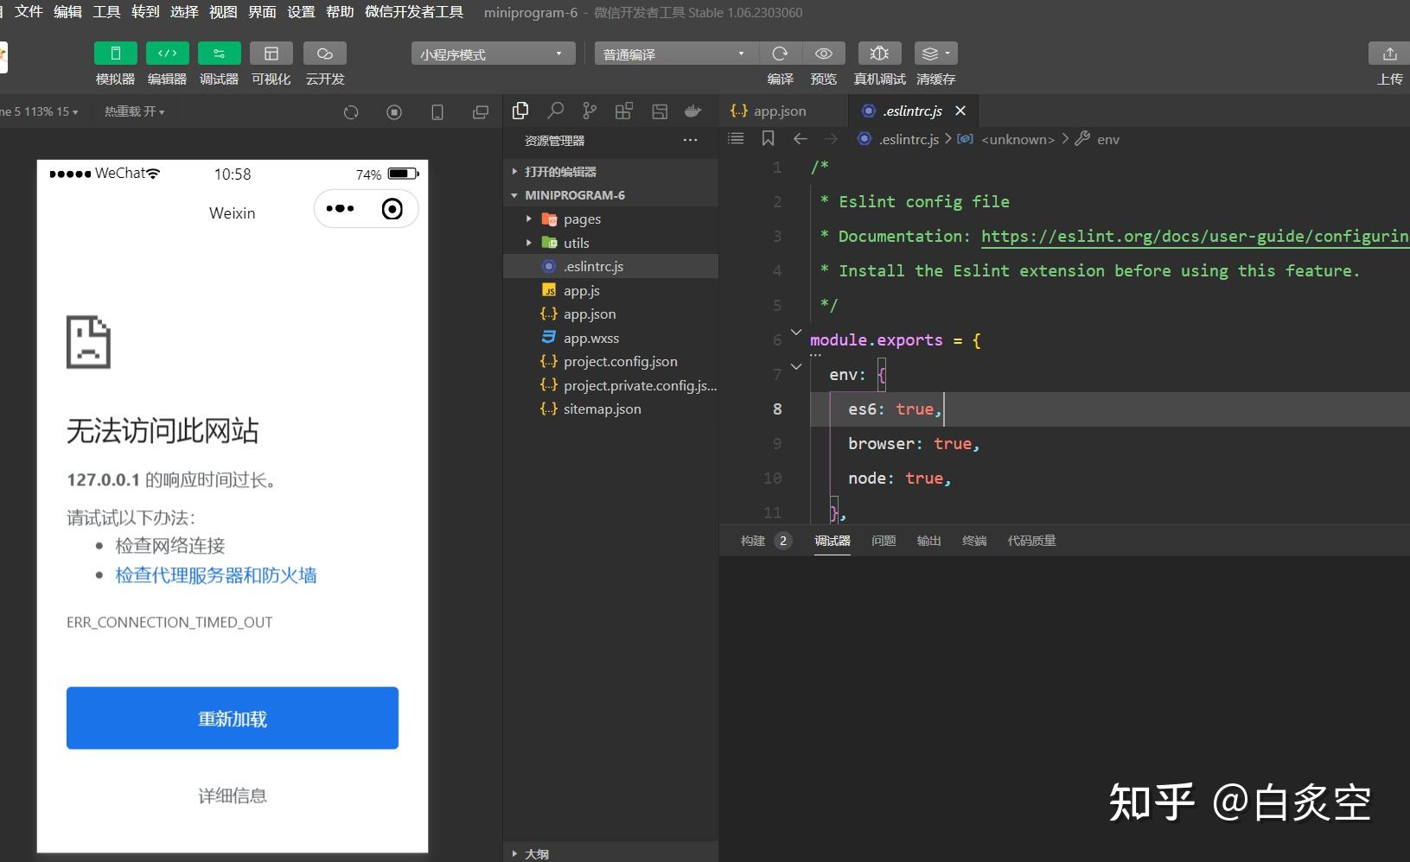Click the upload (上传) icon
Viewport: 1410px width, 862px height.
(1389, 54)
